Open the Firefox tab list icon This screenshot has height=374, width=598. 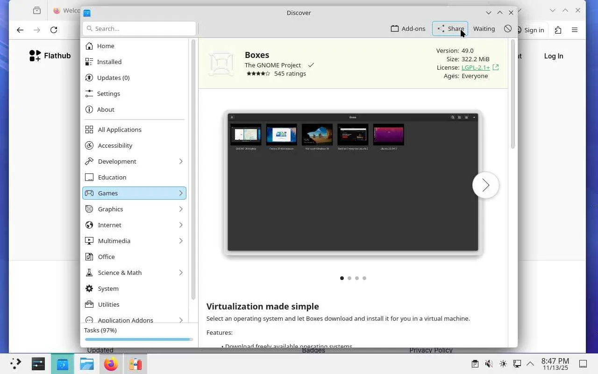(x=37, y=11)
